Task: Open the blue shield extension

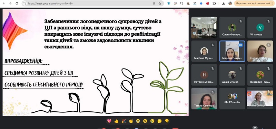Action: tap(169, 3)
